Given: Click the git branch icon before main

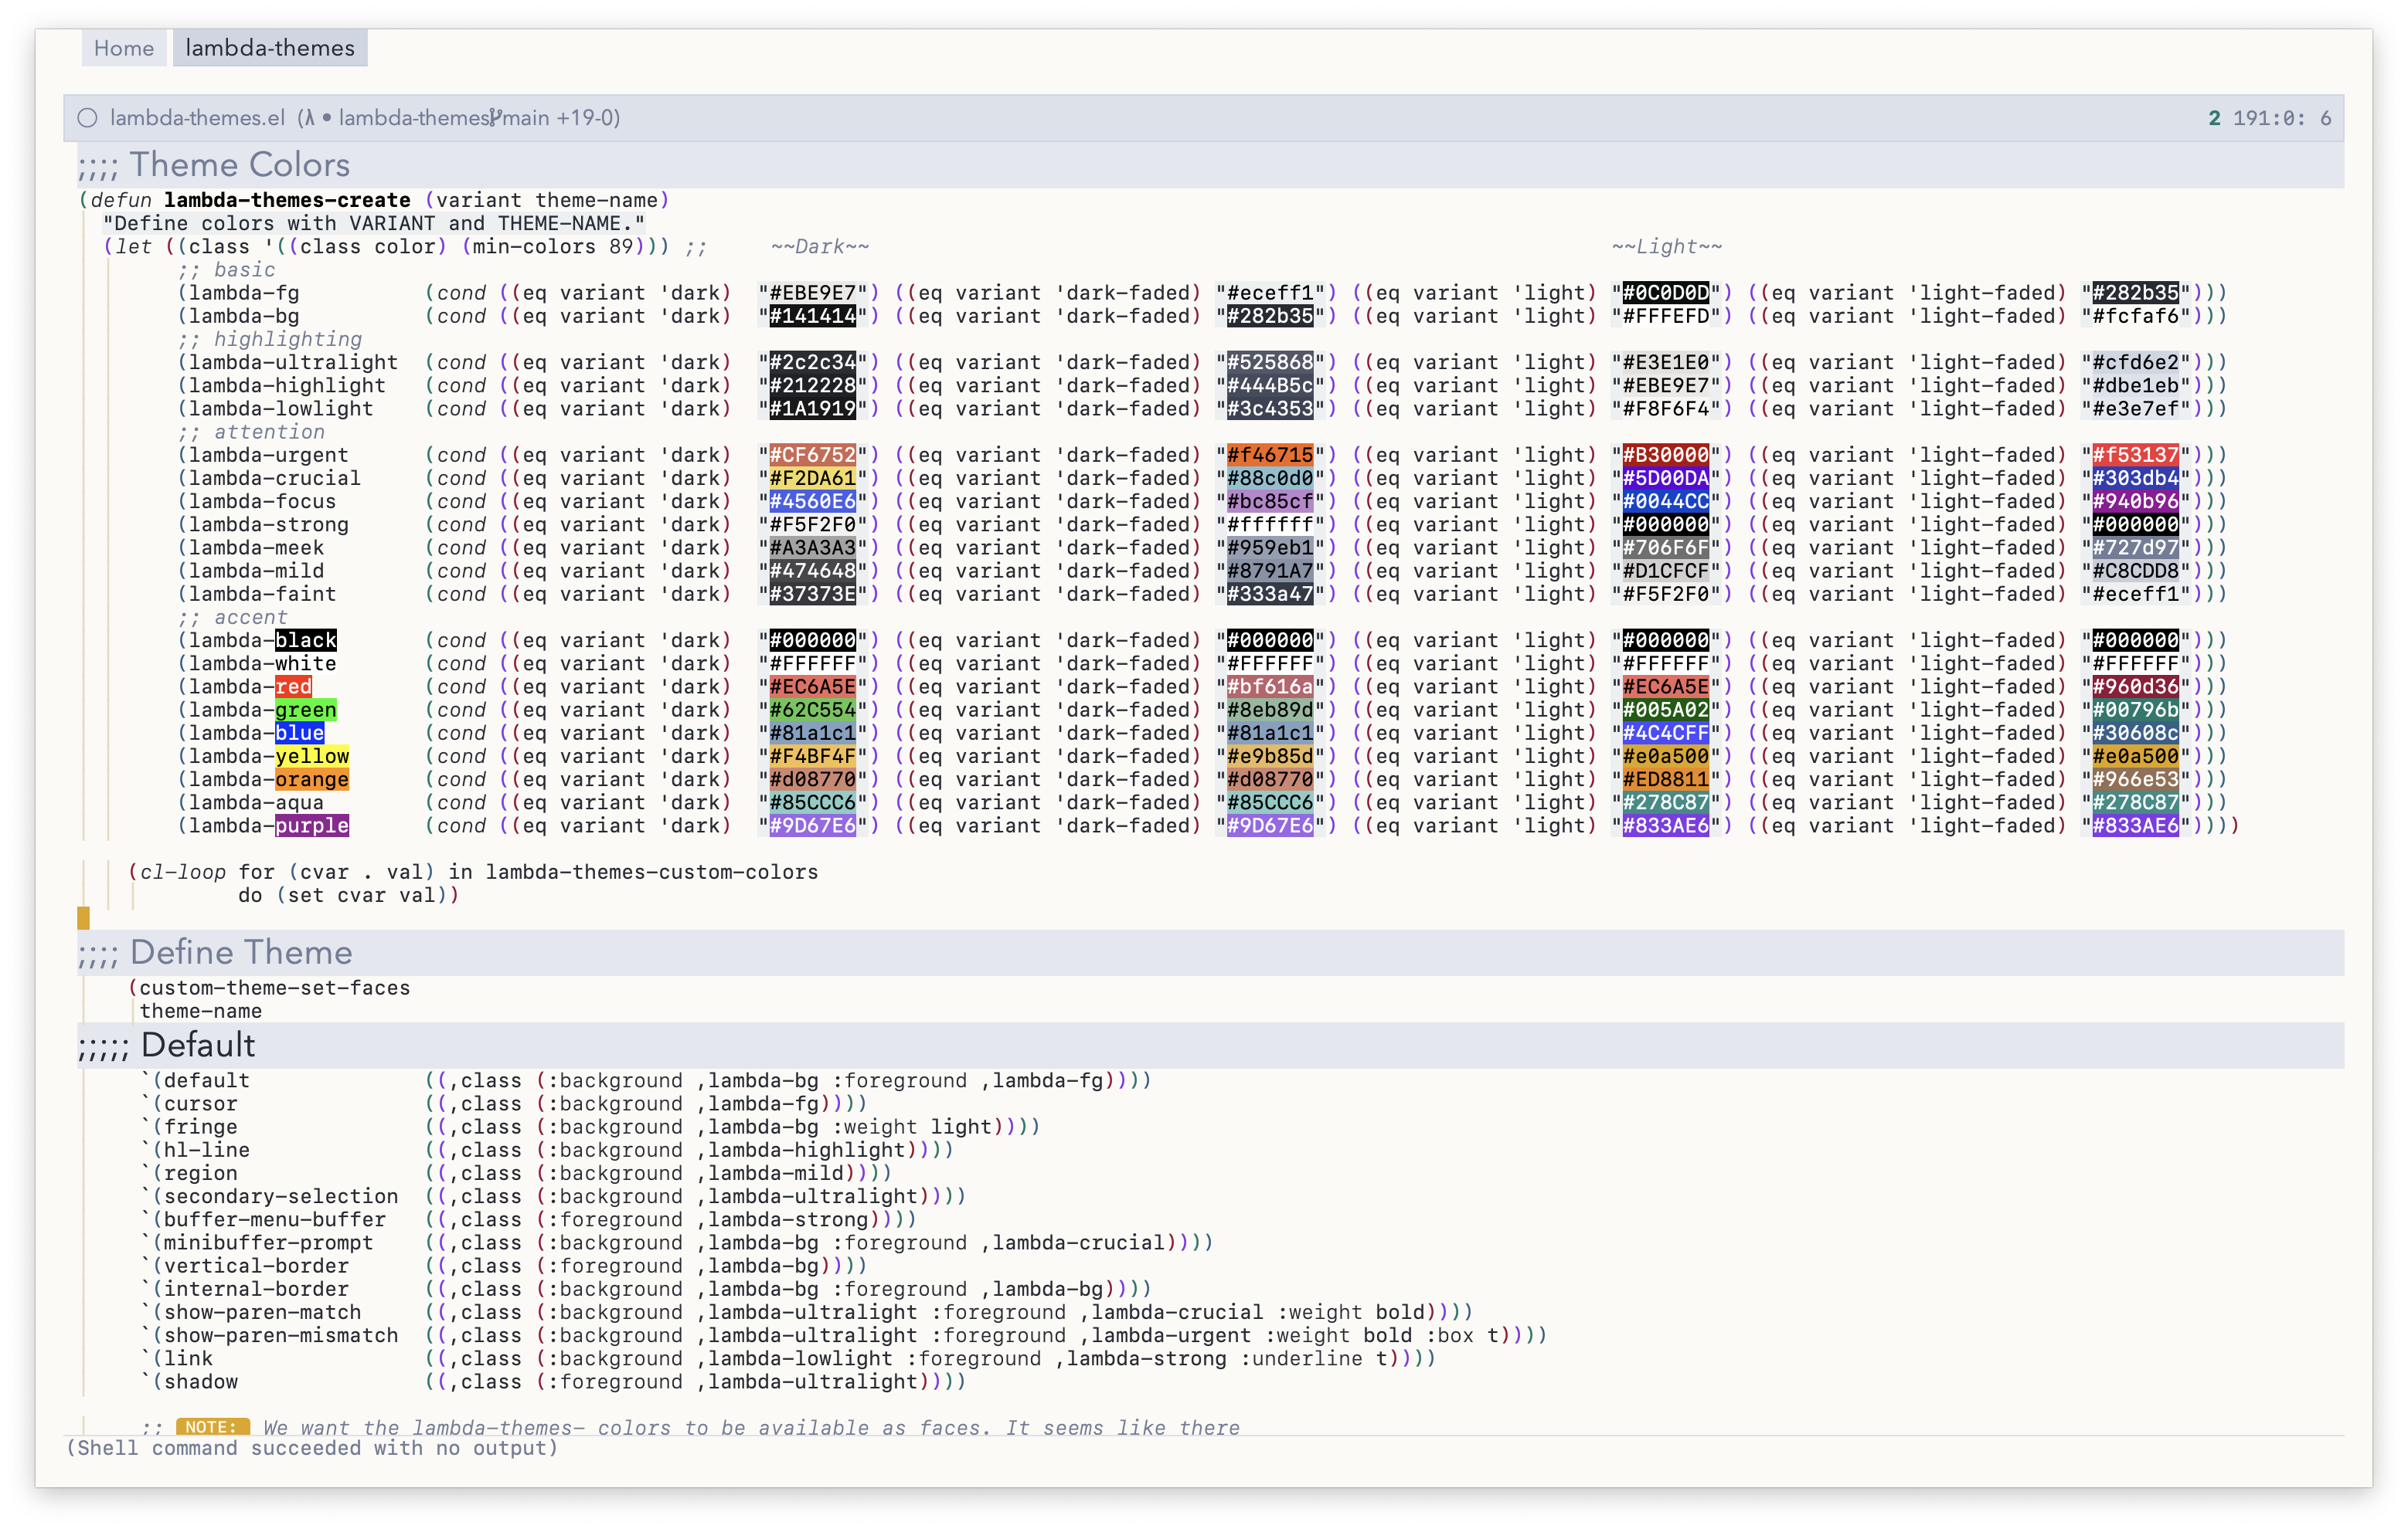Looking at the screenshot, I should click(495, 118).
